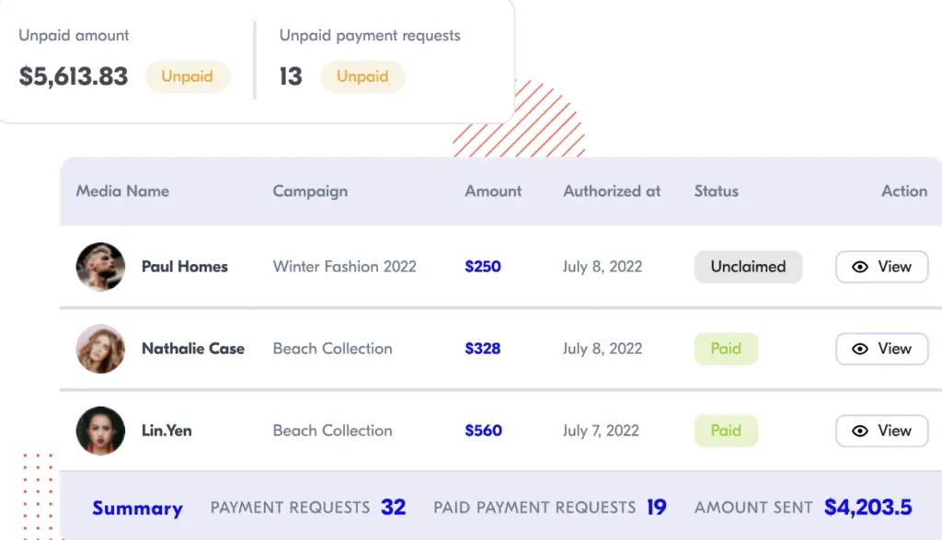This screenshot has width=942, height=540.
Task: Sort table by the Media Name column header
Action: click(122, 191)
